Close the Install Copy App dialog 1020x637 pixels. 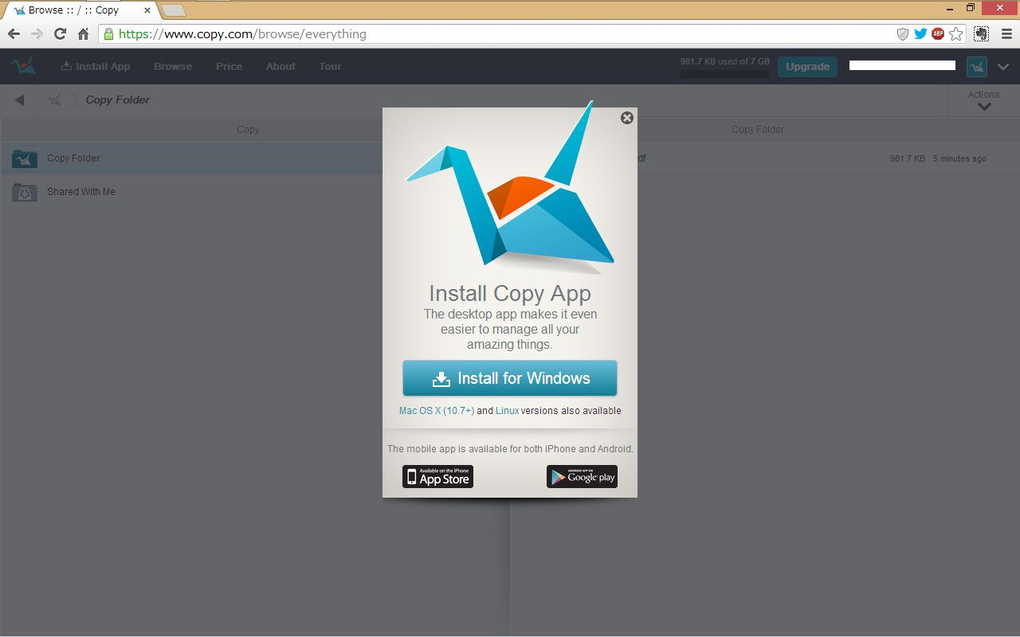click(x=627, y=118)
